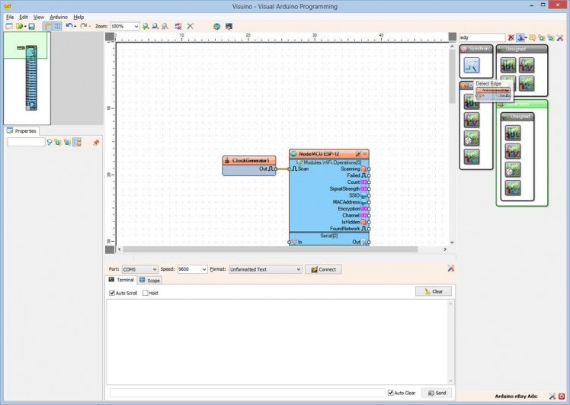Viewport: 570px width, 405px height.
Task: Click the Save project toolbar icon
Action: pos(31,26)
